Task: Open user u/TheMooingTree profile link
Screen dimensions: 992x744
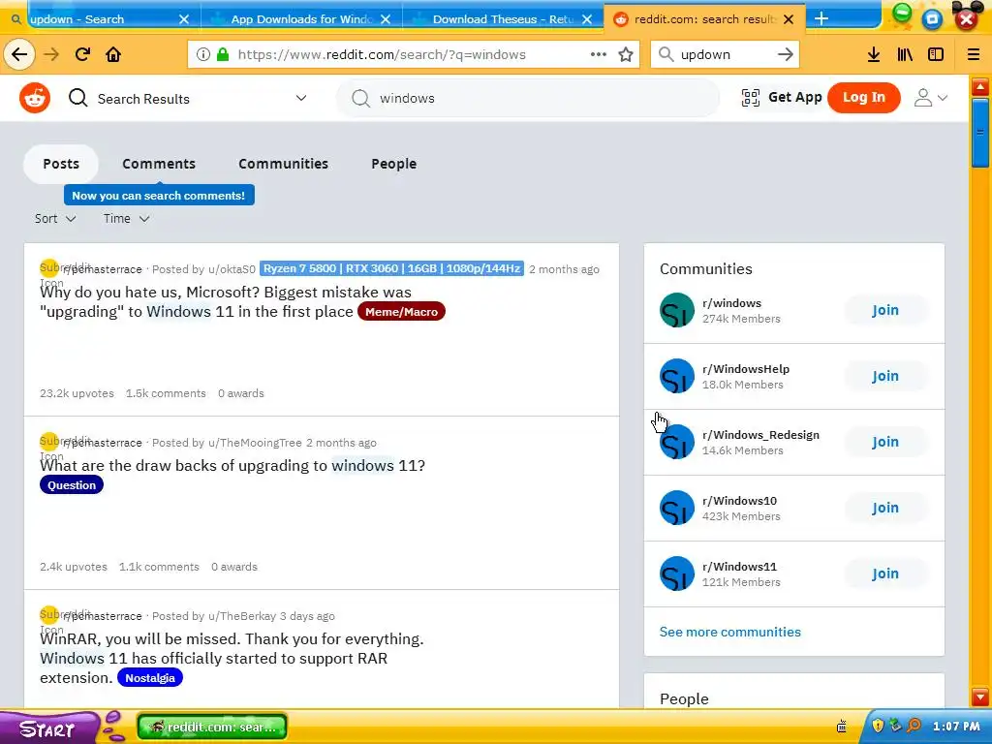Action: (x=255, y=443)
